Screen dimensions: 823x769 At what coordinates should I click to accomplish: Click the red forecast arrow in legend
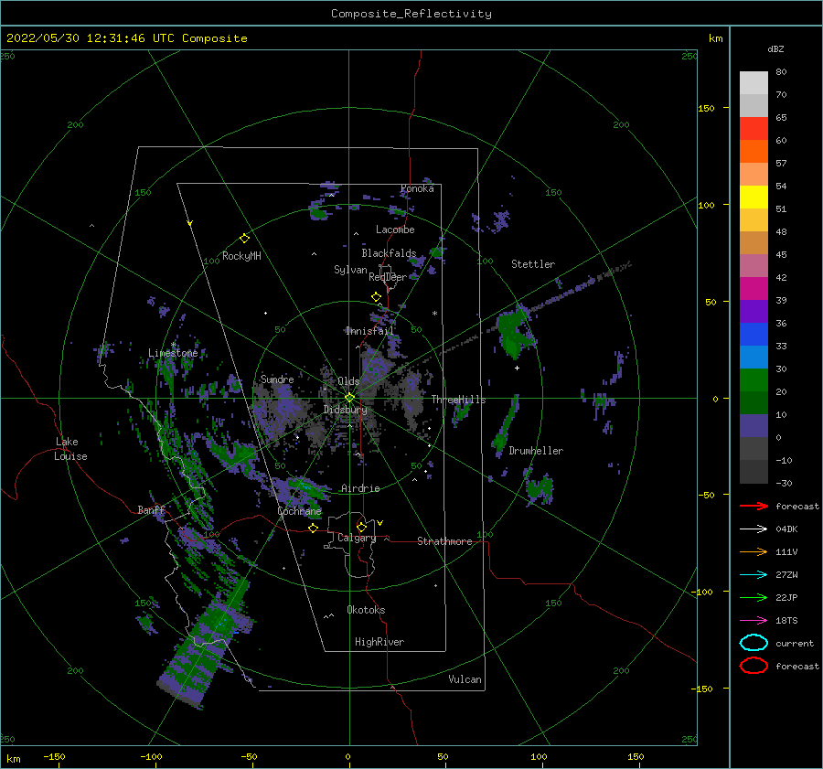coord(754,506)
